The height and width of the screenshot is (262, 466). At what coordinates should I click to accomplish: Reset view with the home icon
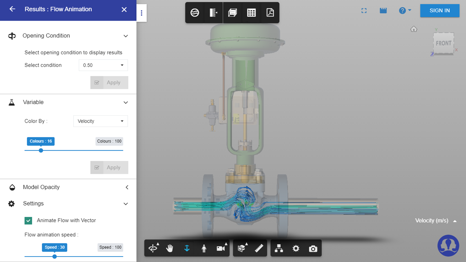[x=414, y=29]
